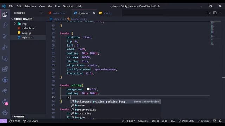Screen dimensions: 225x126
Task: Open the File menu
Action: point(11,6)
